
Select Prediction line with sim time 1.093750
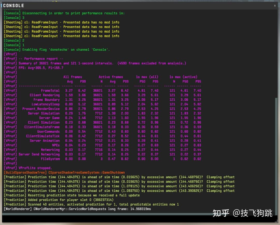[119, 191]
